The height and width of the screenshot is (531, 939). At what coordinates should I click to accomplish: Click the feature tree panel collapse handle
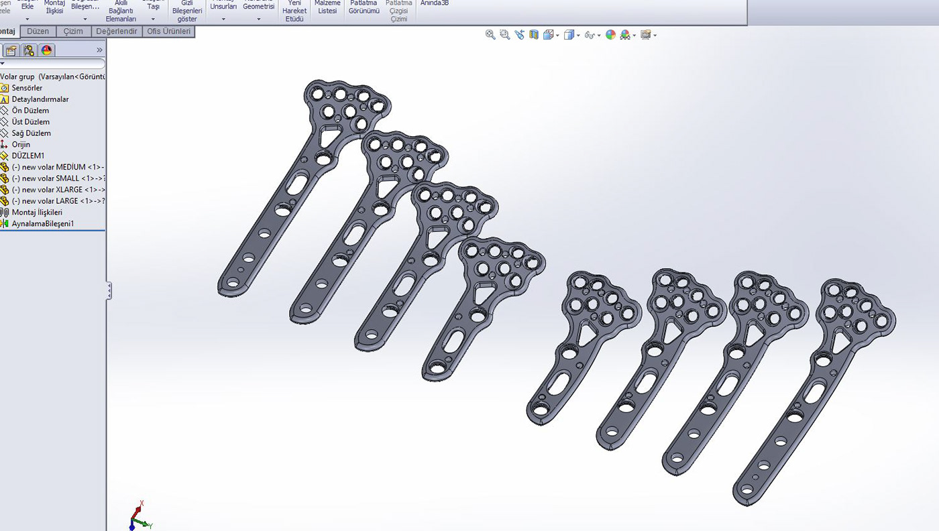[x=109, y=290]
